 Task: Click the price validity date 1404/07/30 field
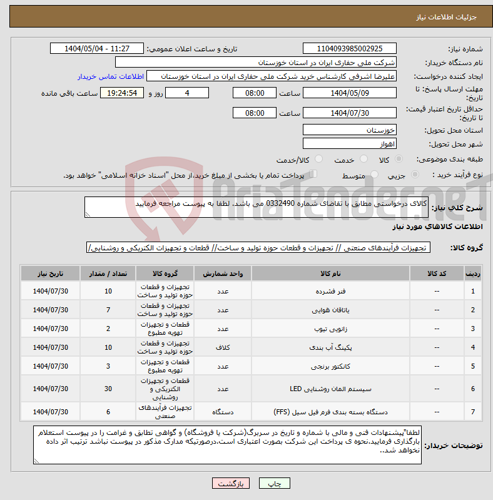pyautogui.click(x=350, y=113)
